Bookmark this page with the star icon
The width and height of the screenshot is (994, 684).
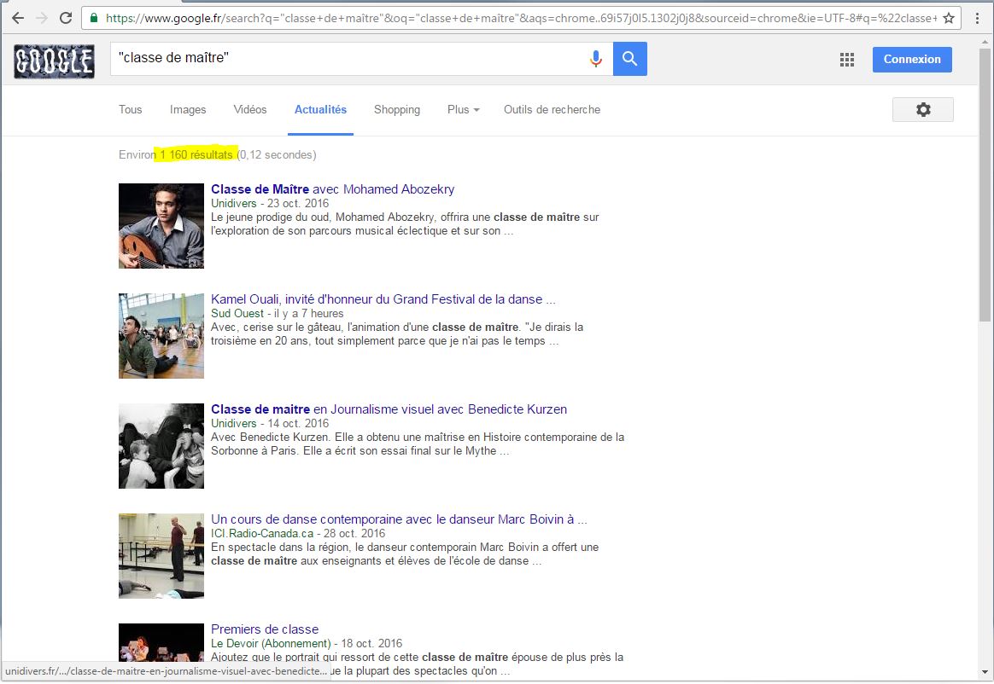948,18
